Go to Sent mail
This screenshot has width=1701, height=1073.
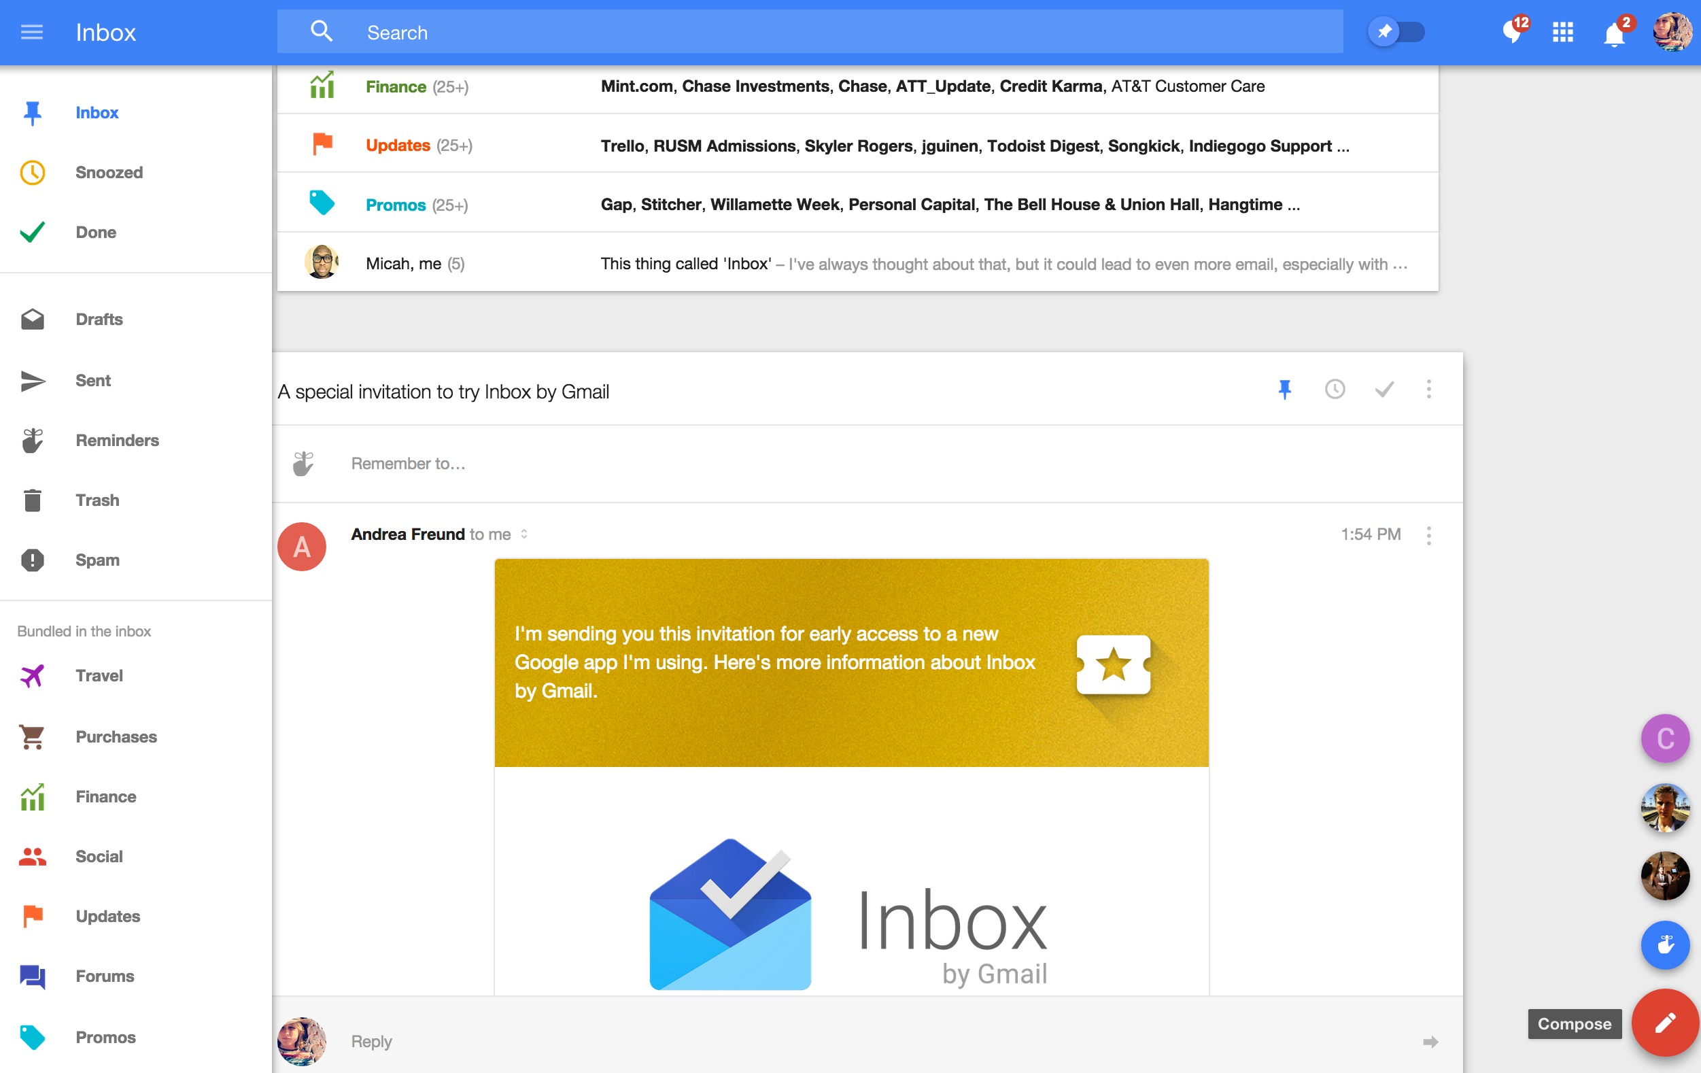[135, 381]
